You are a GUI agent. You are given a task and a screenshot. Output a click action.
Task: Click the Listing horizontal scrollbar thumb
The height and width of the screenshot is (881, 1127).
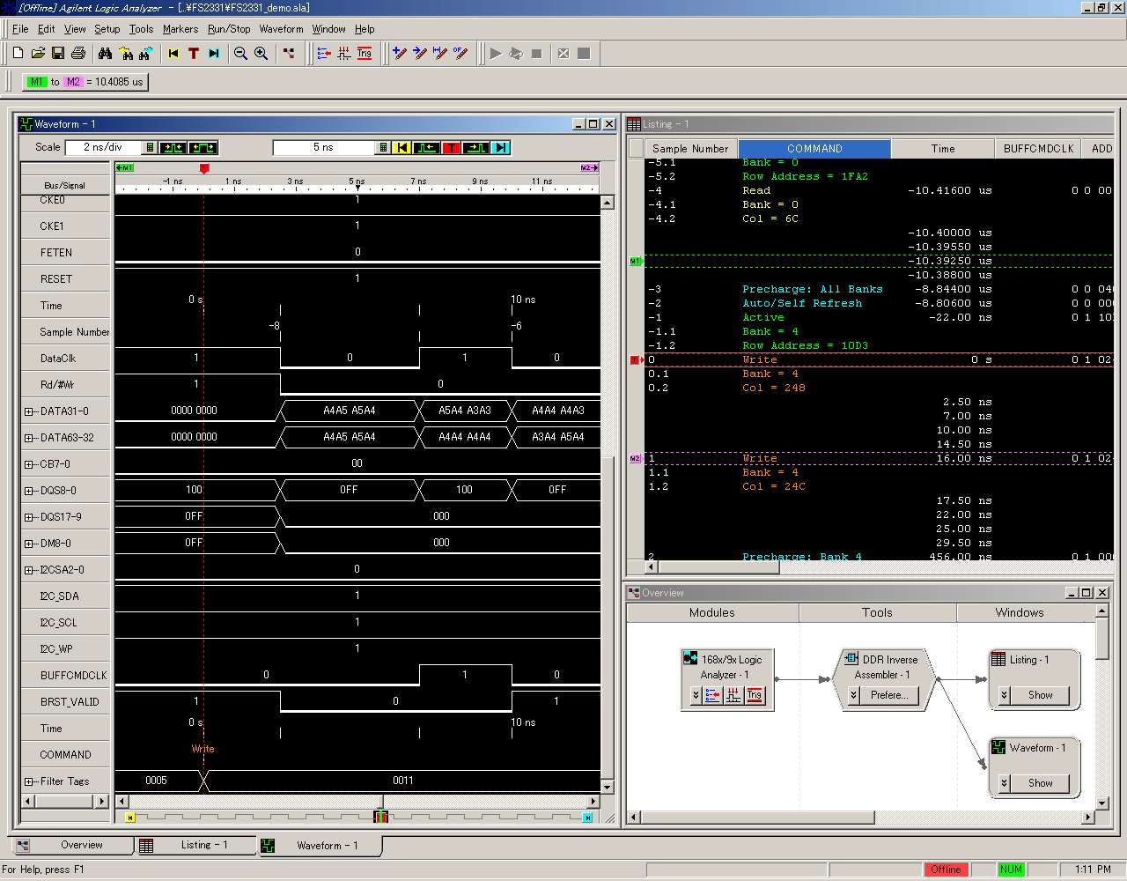tap(718, 567)
